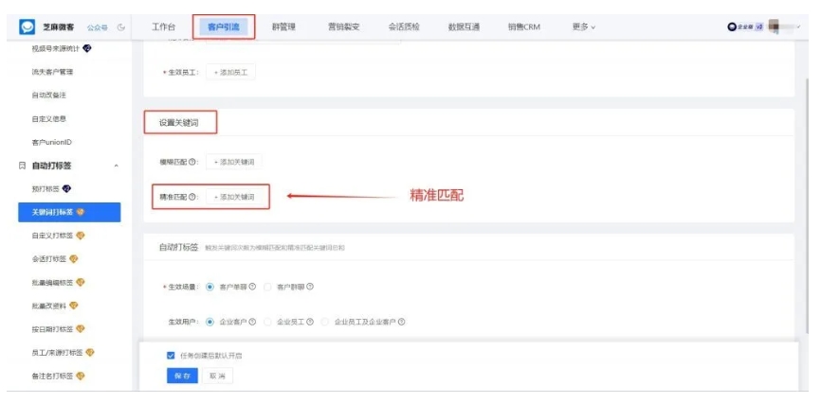821x403 pixels.
Task: Click gold diamond badge beside 按日期打标签
Action: (81, 329)
